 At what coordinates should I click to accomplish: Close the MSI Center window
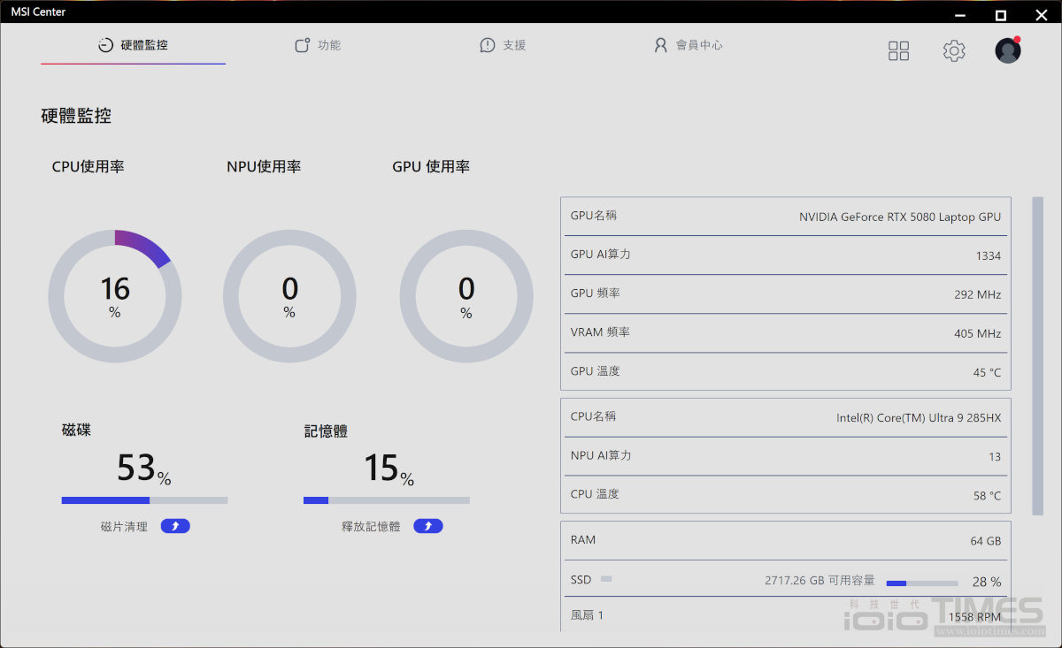tap(1040, 14)
